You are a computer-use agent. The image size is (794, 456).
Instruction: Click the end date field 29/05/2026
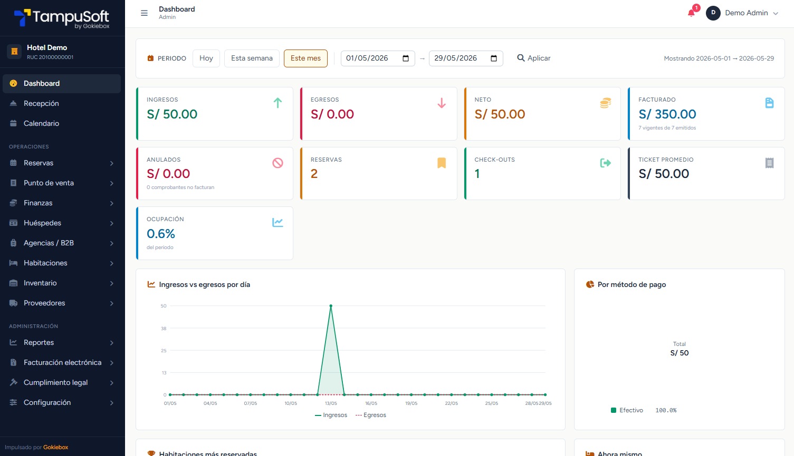tap(466, 58)
